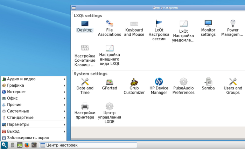Select Центр настроек task in taskbar
This screenshot has width=245, height=149.
click(88, 145)
